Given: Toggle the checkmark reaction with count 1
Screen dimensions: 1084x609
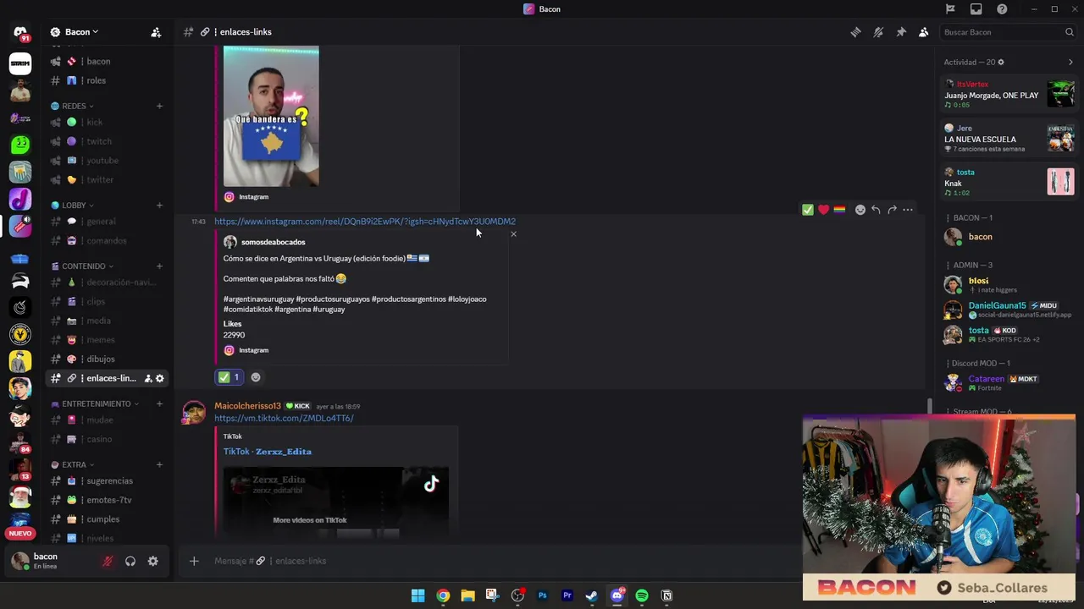Looking at the screenshot, I should coord(229,377).
